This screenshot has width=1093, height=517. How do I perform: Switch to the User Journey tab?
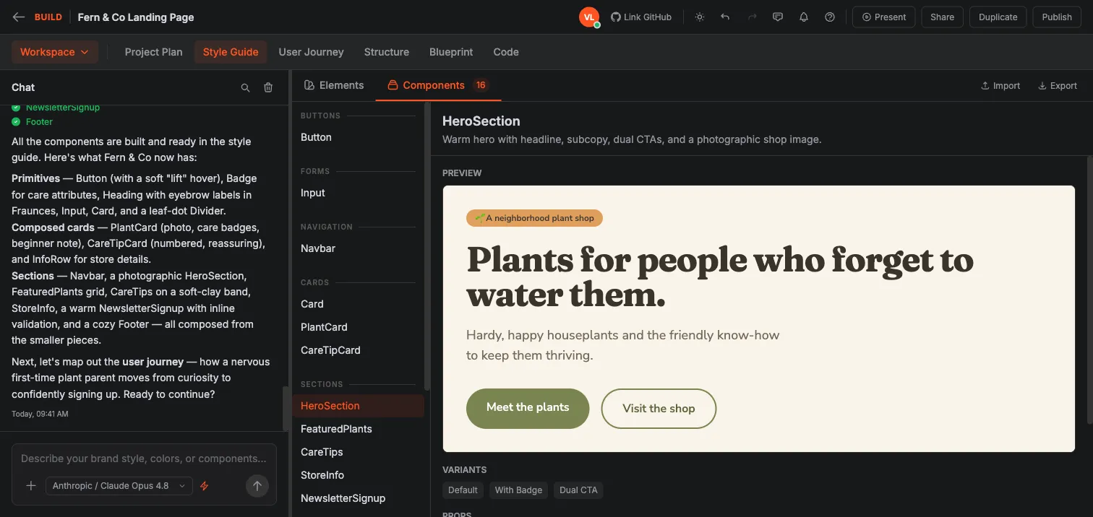(311, 52)
